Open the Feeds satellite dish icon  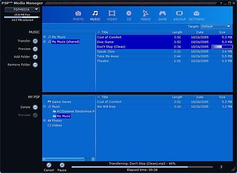point(146,13)
